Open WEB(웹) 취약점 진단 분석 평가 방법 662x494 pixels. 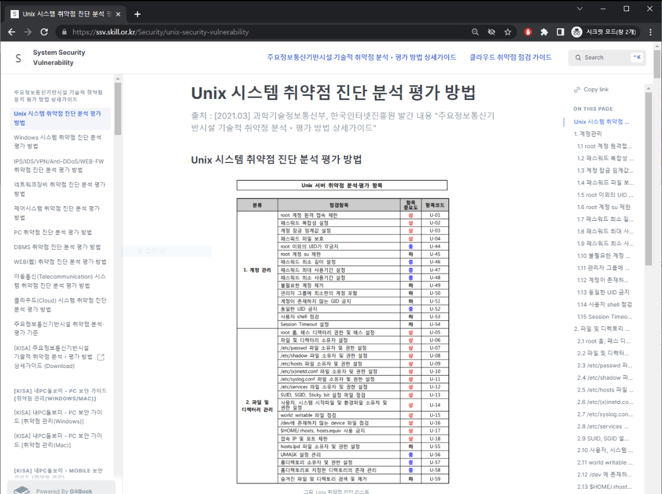pos(60,262)
